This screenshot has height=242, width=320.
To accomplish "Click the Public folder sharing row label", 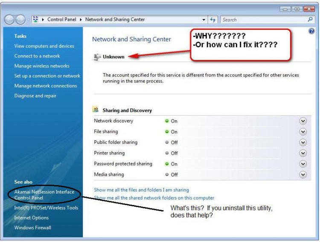I will pos(116,142).
